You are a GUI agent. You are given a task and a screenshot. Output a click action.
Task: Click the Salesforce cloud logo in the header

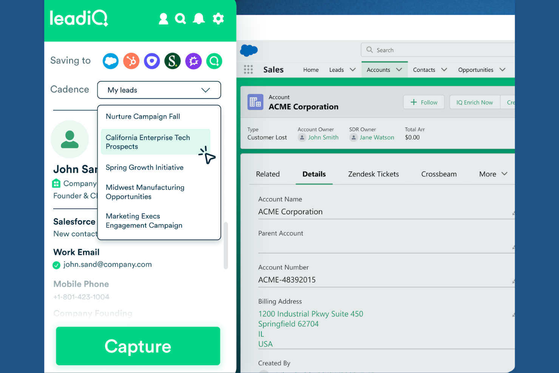tap(249, 50)
